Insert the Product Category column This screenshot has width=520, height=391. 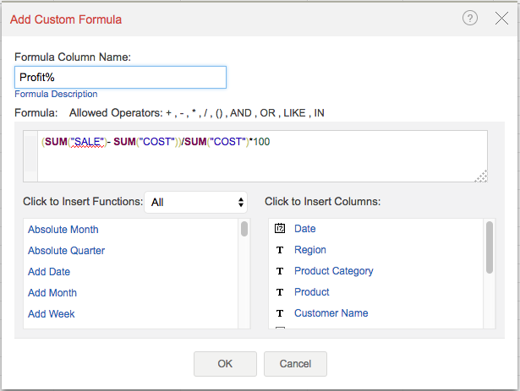[x=333, y=271]
